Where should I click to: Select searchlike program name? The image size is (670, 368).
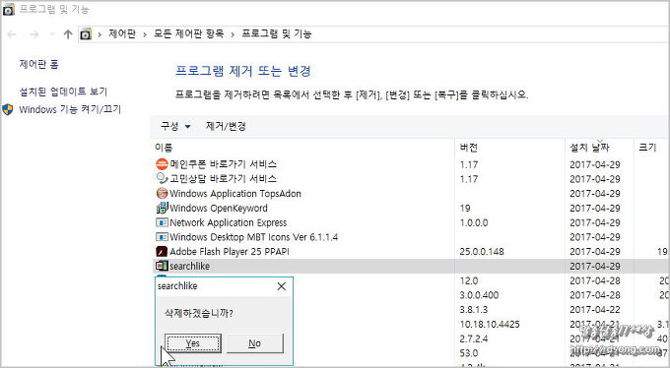[190, 266]
